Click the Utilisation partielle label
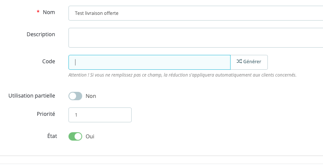Screen dimensions: 323x165 (32, 96)
